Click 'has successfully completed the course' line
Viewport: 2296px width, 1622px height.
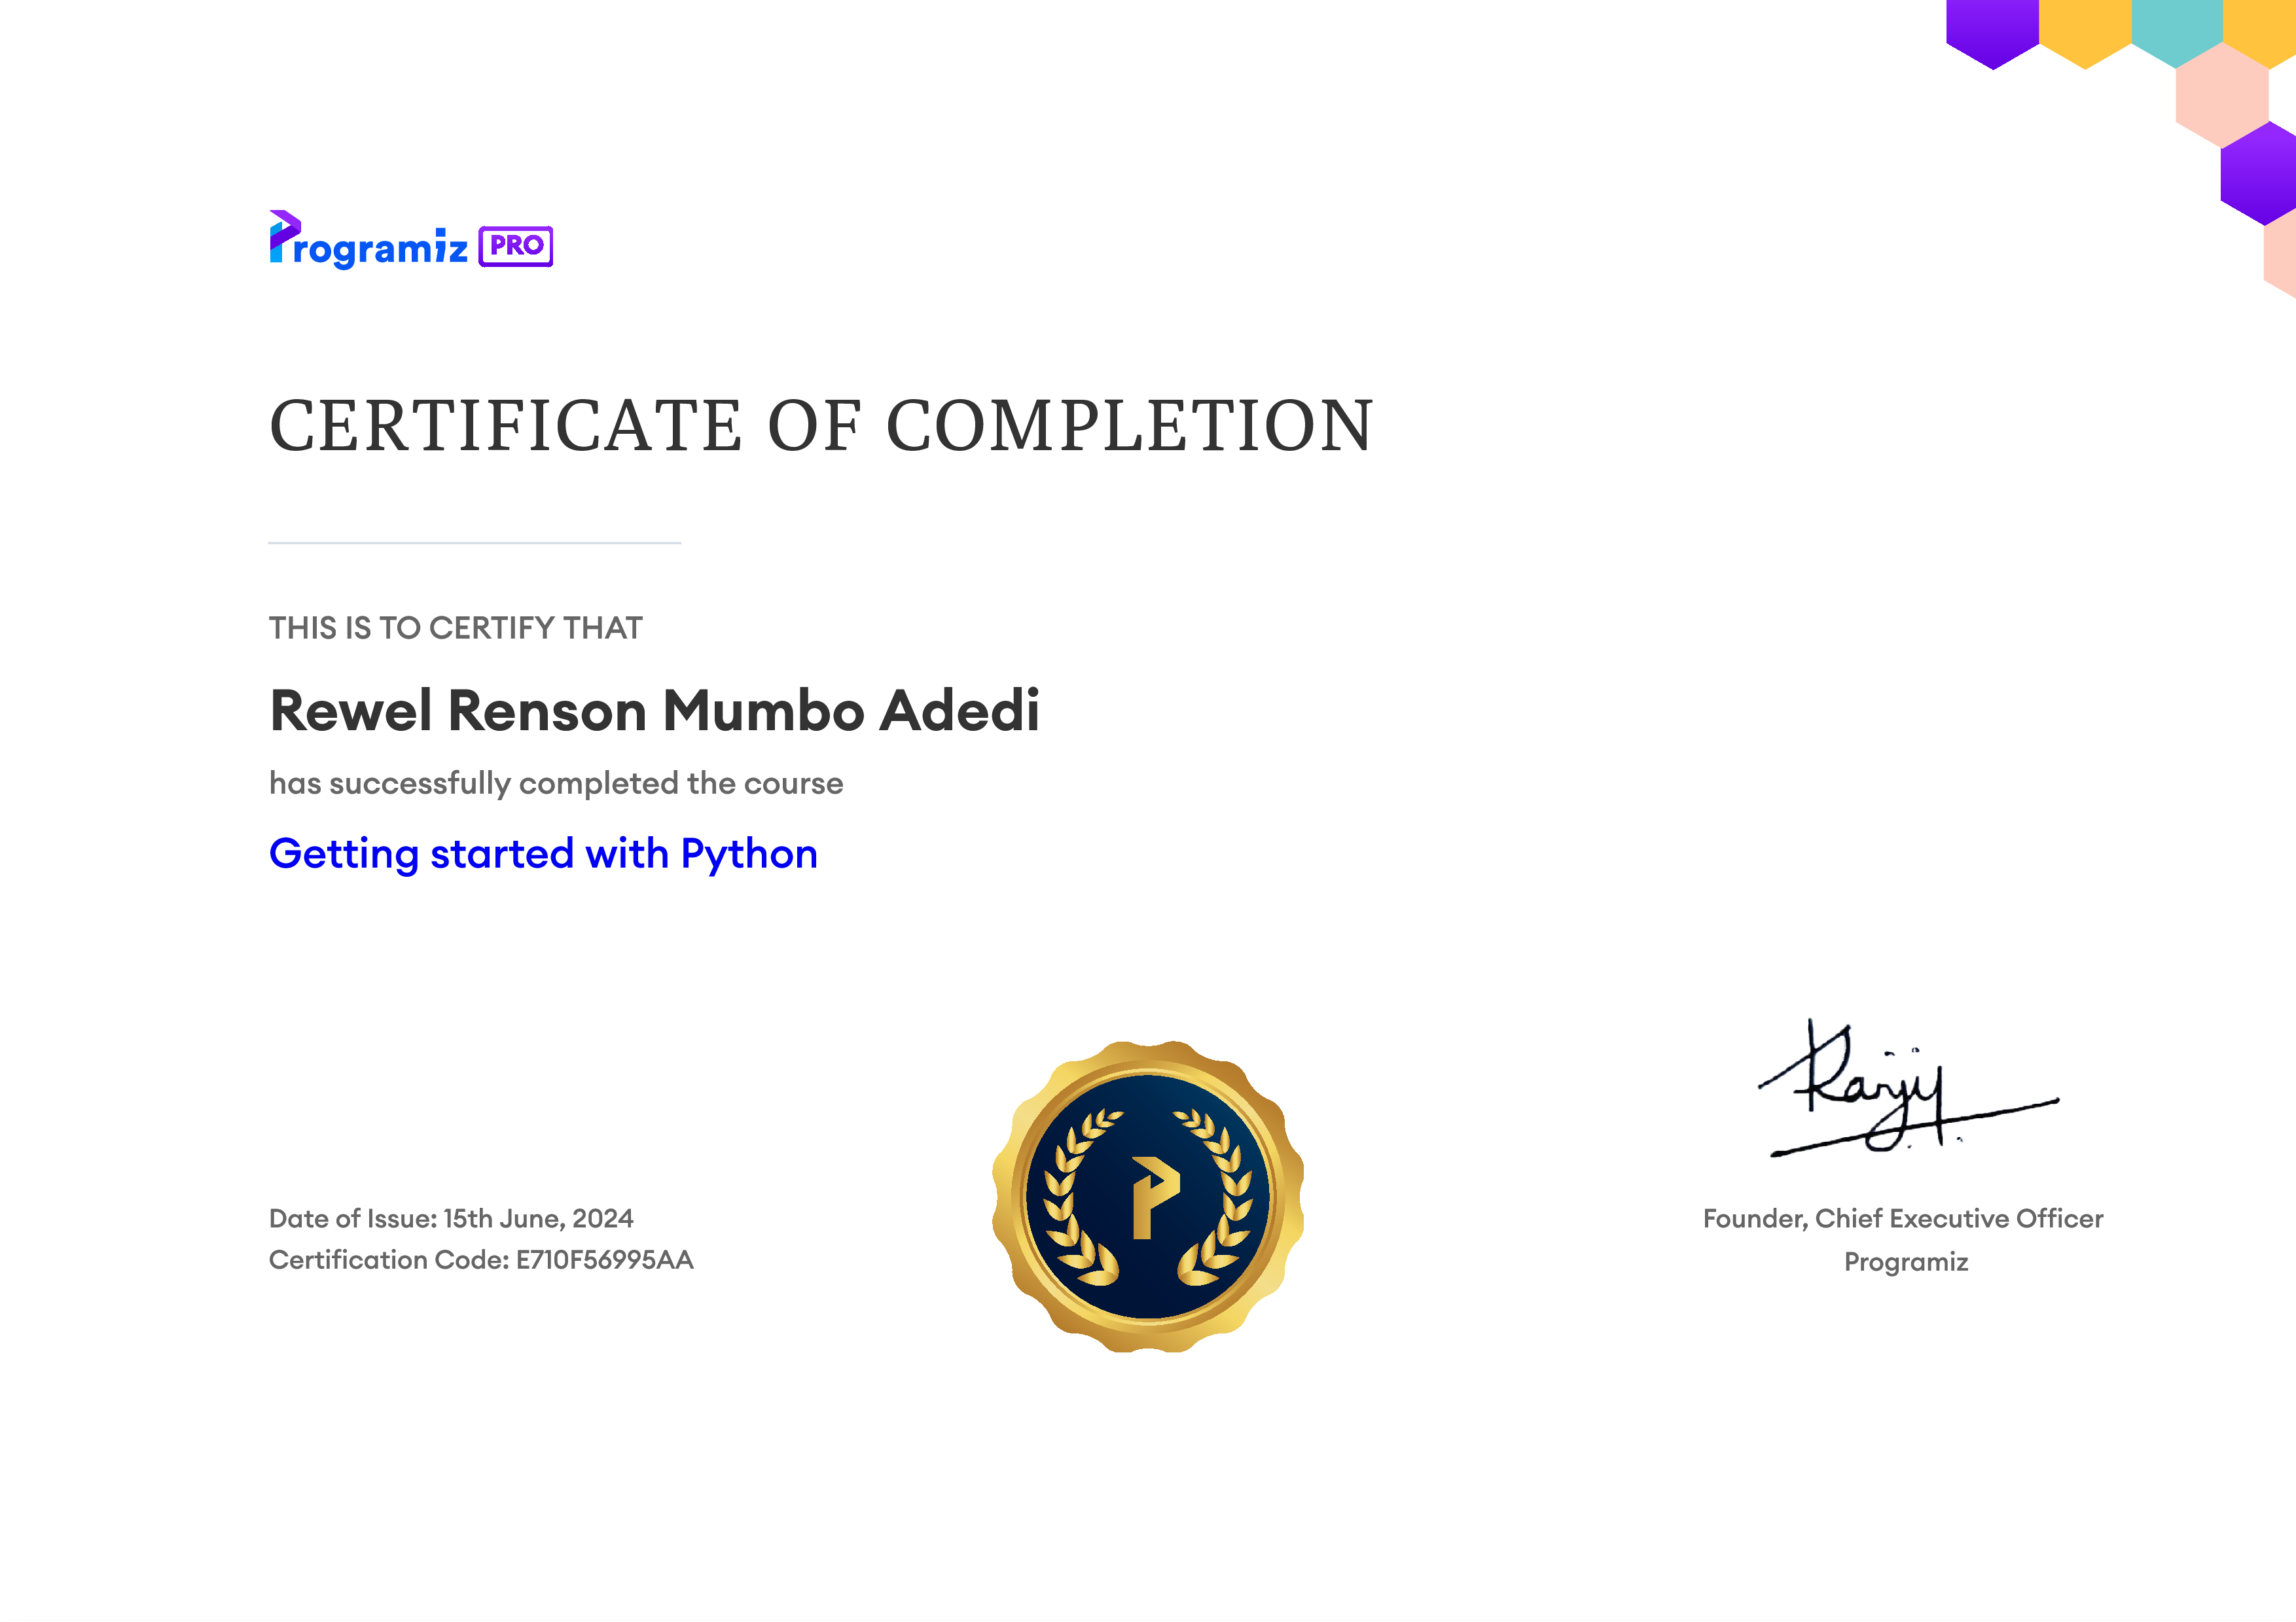(556, 783)
